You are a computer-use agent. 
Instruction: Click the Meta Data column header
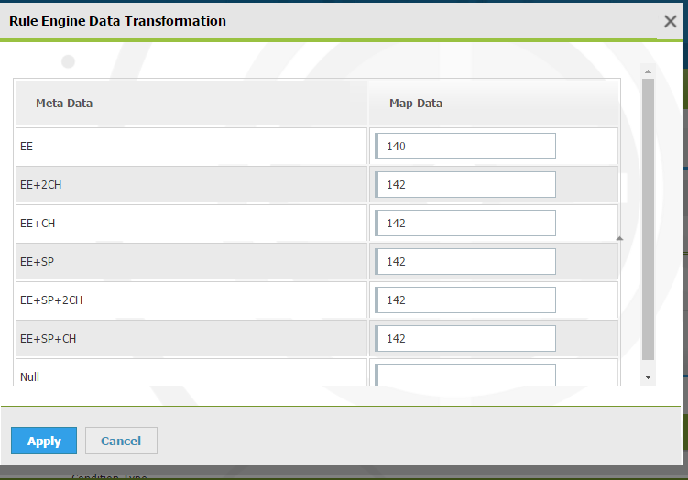tap(64, 104)
